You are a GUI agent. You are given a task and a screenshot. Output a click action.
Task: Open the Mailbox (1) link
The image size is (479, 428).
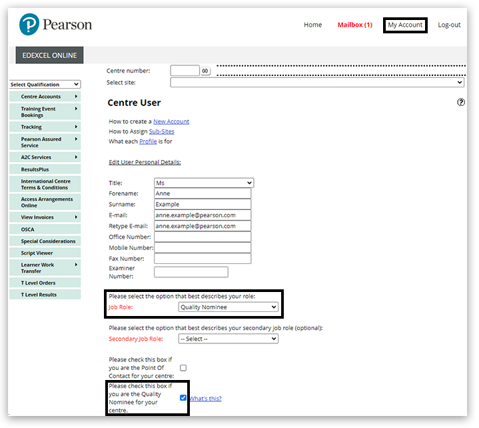coord(354,25)
